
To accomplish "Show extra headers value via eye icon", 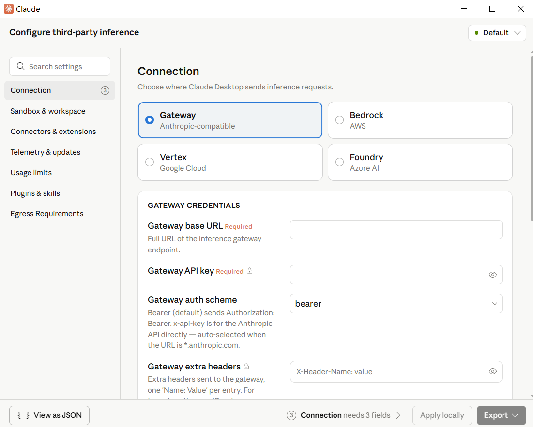I will click(x=492, y=372).
